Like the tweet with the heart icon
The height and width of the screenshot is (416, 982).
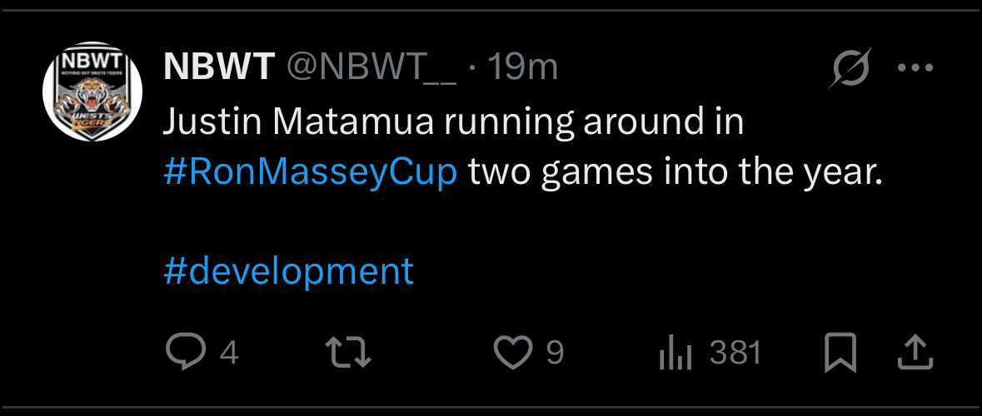(513, 353)
